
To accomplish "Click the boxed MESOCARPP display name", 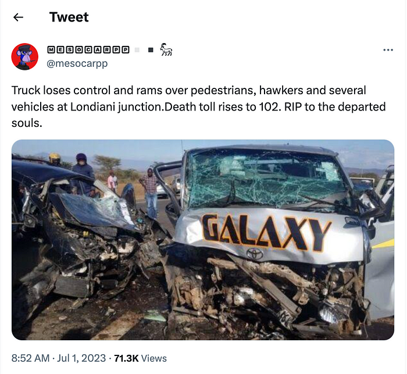I will click(x=88, y=49).
